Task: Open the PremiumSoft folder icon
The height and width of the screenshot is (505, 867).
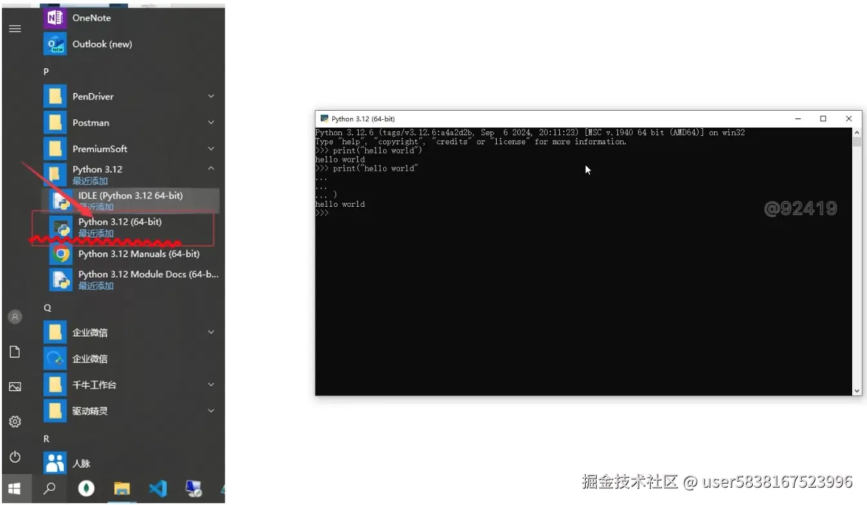Action: click(55, 149)
